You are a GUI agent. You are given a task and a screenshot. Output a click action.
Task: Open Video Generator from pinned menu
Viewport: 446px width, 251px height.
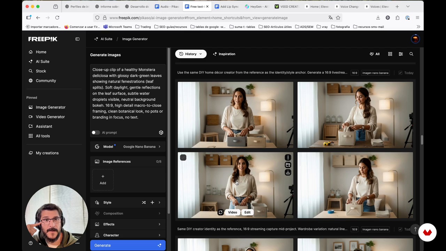click(50, 117)
